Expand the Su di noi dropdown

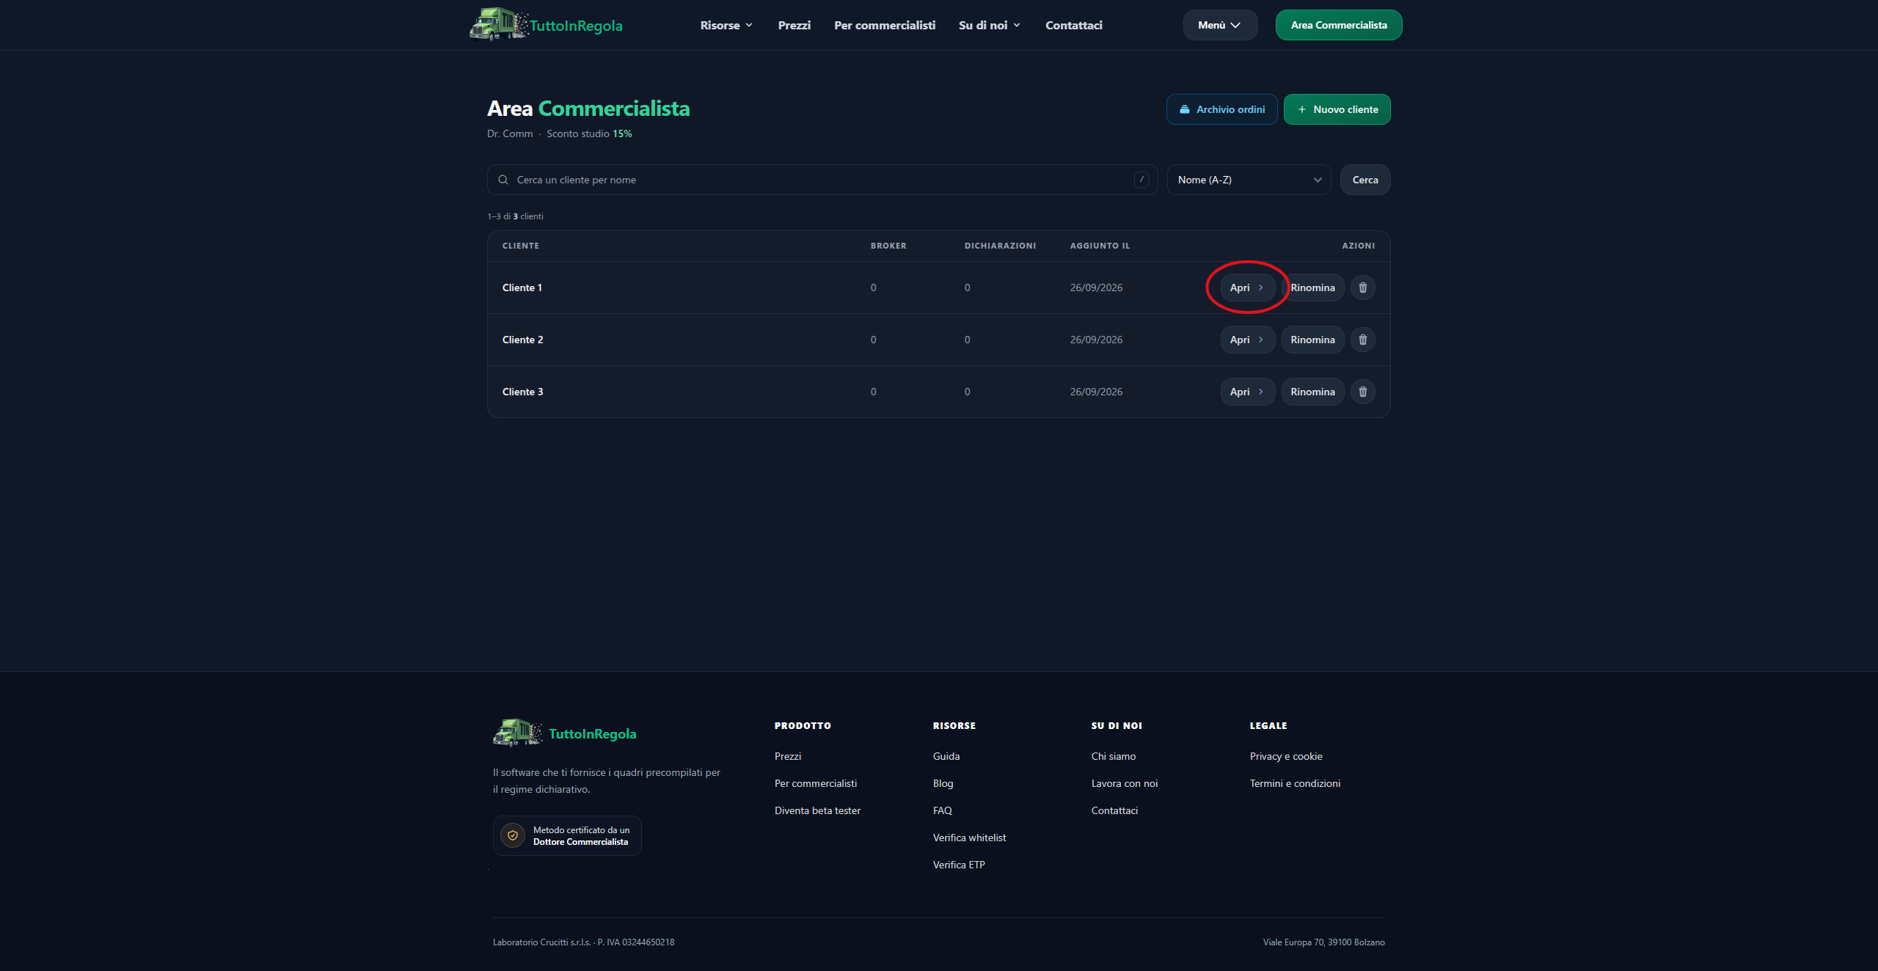(x=990, y=25)
